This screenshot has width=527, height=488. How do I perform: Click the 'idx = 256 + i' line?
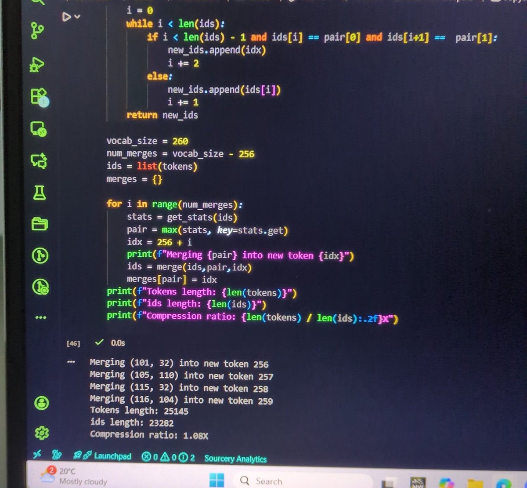click(159, 242)
